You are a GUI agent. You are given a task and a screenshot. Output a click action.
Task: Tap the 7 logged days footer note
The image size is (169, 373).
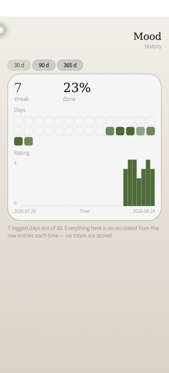(x=83, y=232)
